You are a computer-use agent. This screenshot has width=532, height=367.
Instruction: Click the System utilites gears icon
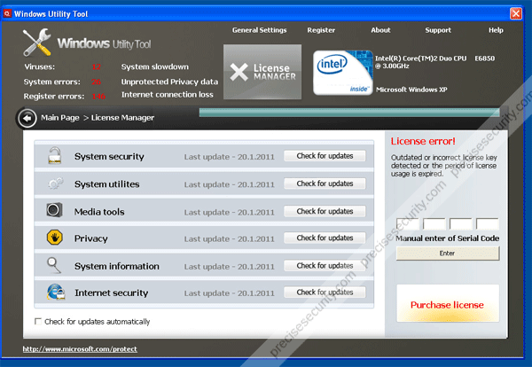coord(55,183)
